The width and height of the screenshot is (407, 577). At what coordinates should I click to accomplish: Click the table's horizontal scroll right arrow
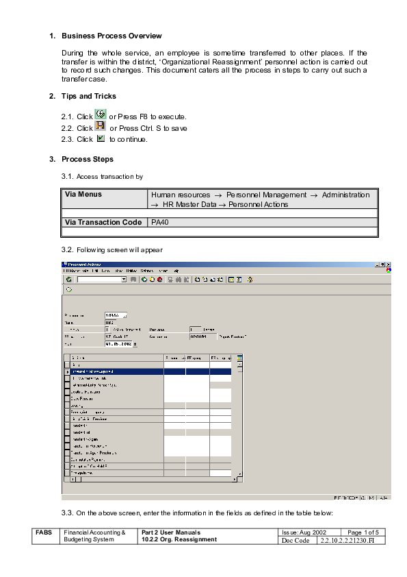pos(235,479)
